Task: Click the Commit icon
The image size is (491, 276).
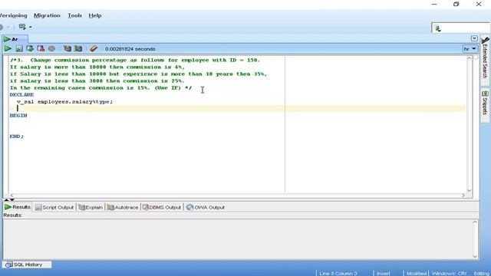Action: (30, 49)
